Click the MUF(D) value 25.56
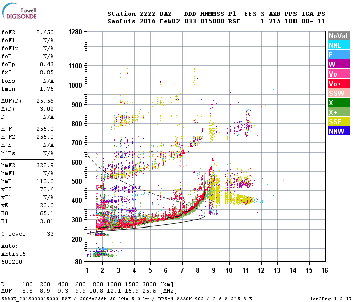Screen dimensions: 353x302 pos(45,101)
